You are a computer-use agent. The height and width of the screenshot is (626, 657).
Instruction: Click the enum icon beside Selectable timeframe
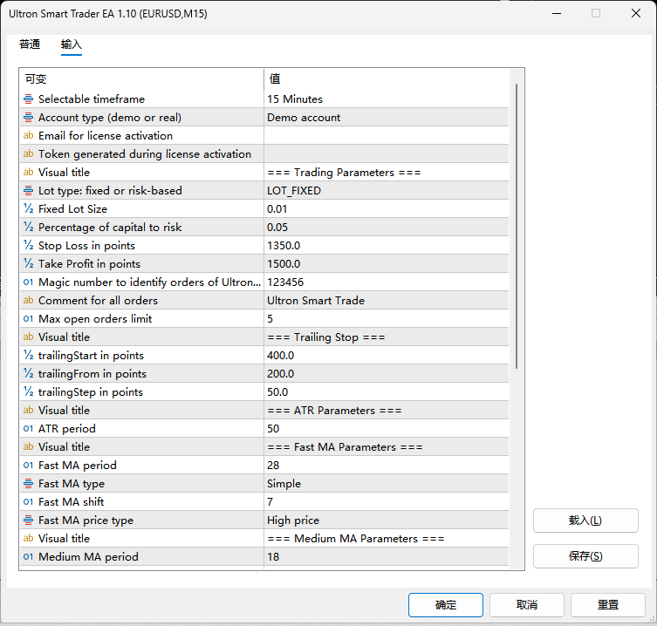click(x=28, y=99)
